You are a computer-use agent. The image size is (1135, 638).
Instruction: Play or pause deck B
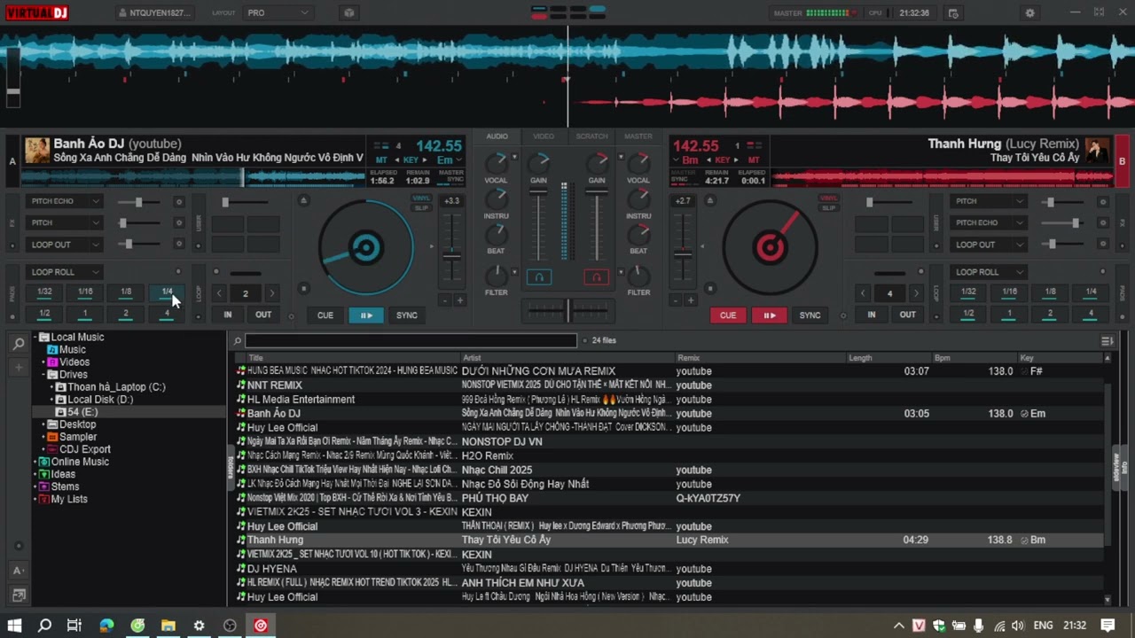tap(769, 315)
